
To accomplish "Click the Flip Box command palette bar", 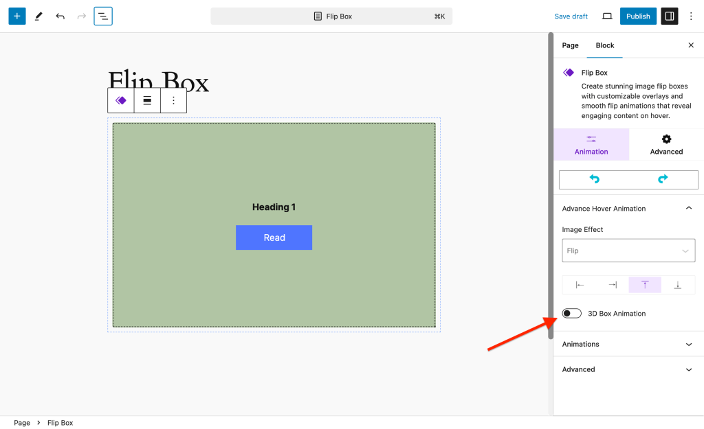I will pos(331,16).
